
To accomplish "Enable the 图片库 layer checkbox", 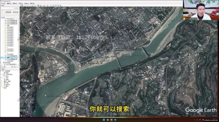I will [3, 84].
